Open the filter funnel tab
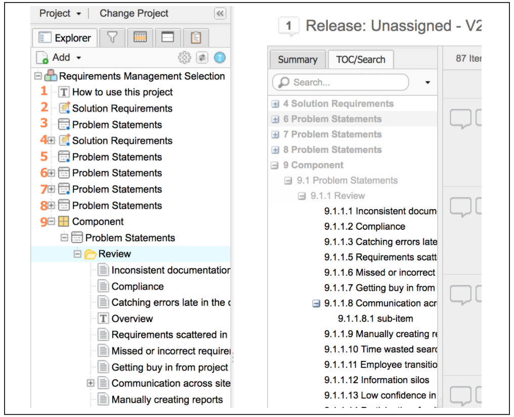 click(112, 38)
